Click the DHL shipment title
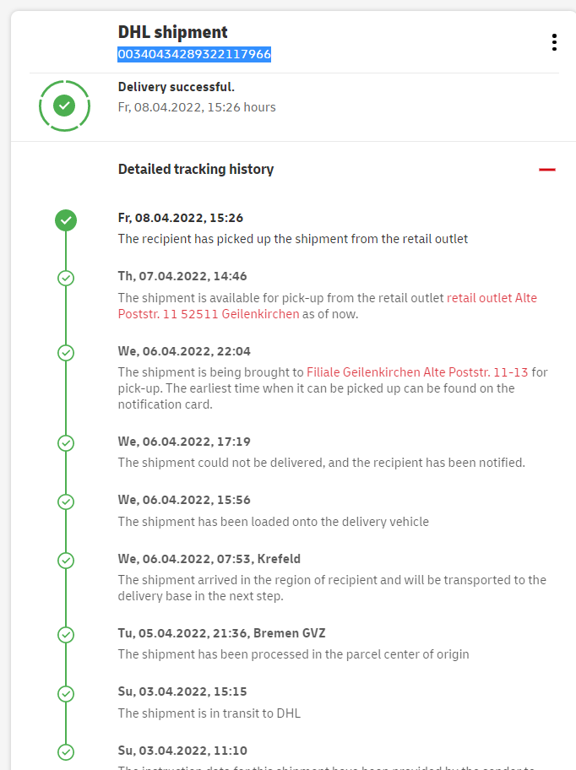The height and width of the screenshot is (770, 576). coord(173,32)
